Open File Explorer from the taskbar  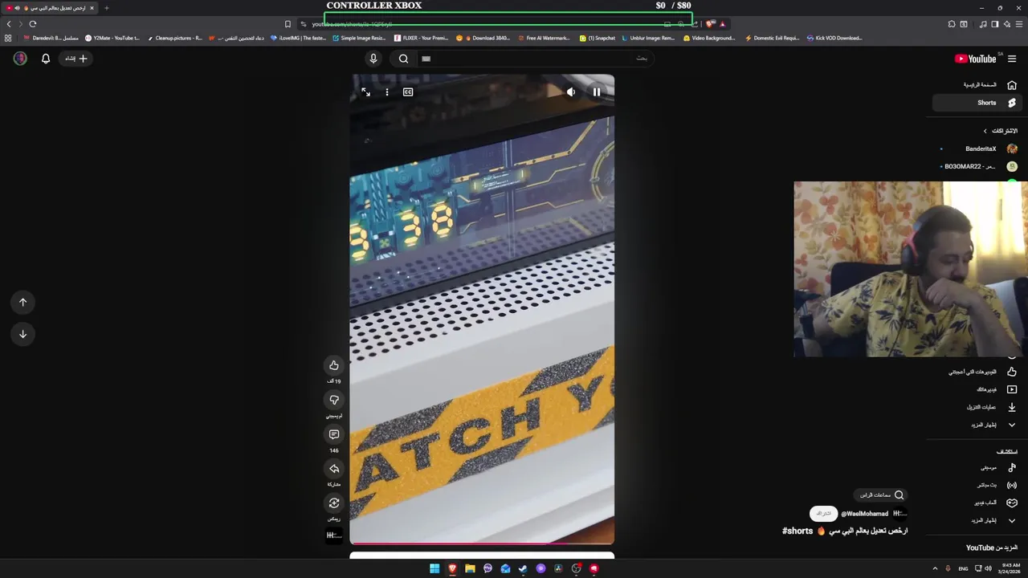click(470, 568)
